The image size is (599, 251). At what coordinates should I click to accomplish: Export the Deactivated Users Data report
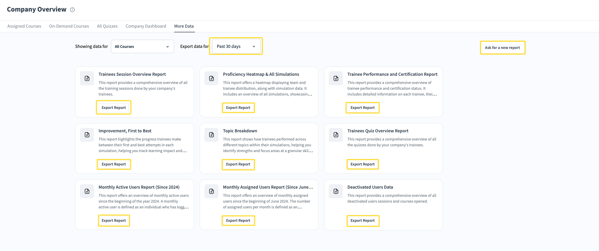(363, 220)
